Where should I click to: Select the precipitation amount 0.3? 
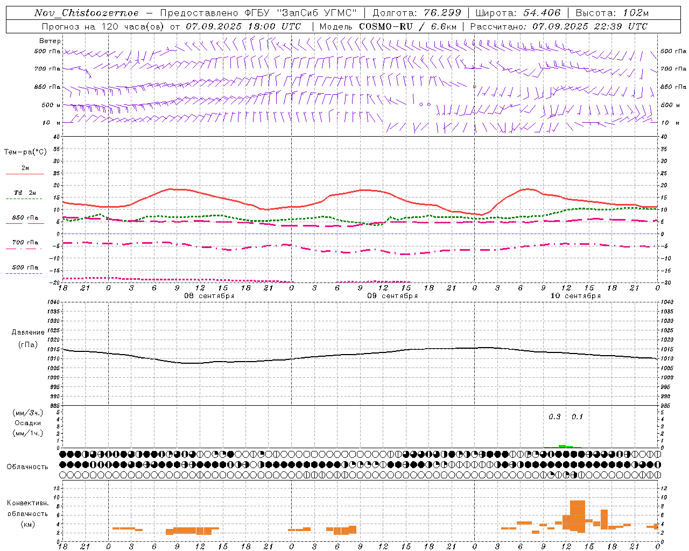tap(554, 417)
